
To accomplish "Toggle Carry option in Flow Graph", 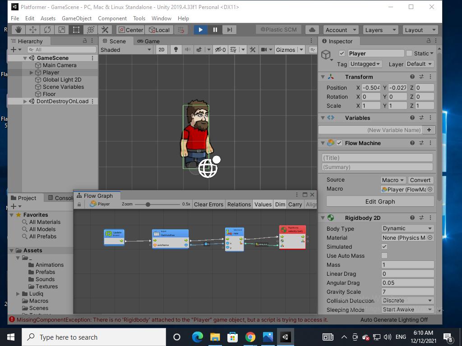I will [295, 204].
